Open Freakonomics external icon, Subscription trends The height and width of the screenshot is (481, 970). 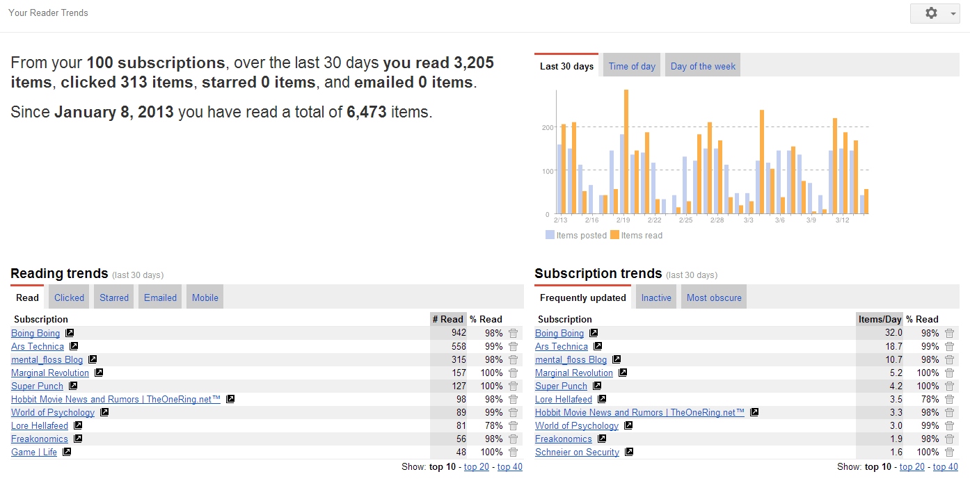coord(602,439)
